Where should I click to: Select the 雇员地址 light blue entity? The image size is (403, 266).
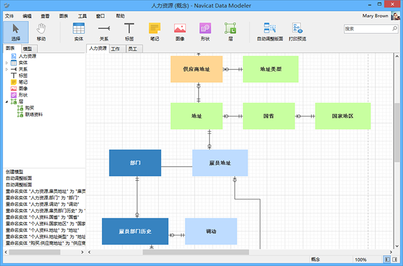point(220,163)
